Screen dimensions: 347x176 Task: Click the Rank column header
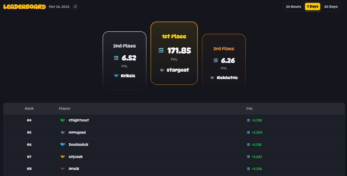(x=29, y=109)
